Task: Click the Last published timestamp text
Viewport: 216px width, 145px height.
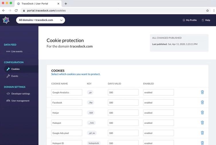Action: tap(175, 44)
